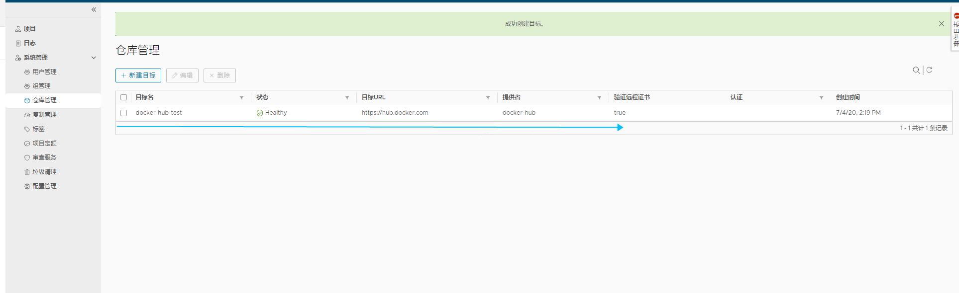Collapse the sidebar with the double-chevron icon
Viewport: 959px width, 293px height.
click(94, 9)
